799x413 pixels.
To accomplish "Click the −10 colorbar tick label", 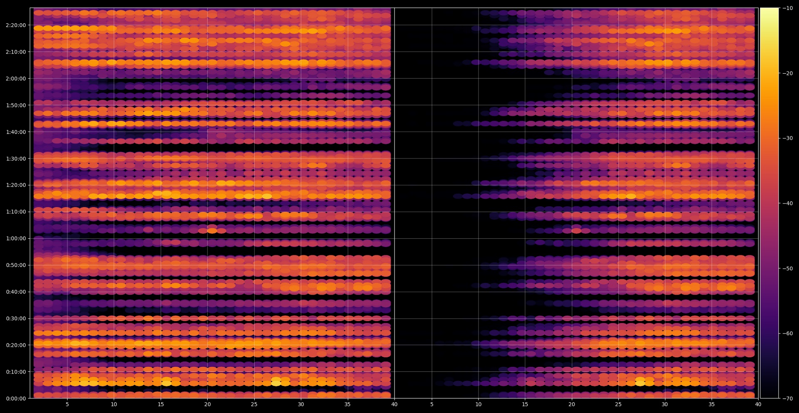I will coord(787,8).
